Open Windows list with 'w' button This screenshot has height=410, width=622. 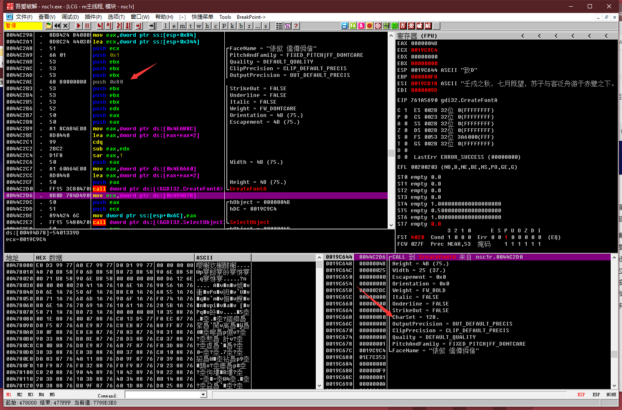199,26
